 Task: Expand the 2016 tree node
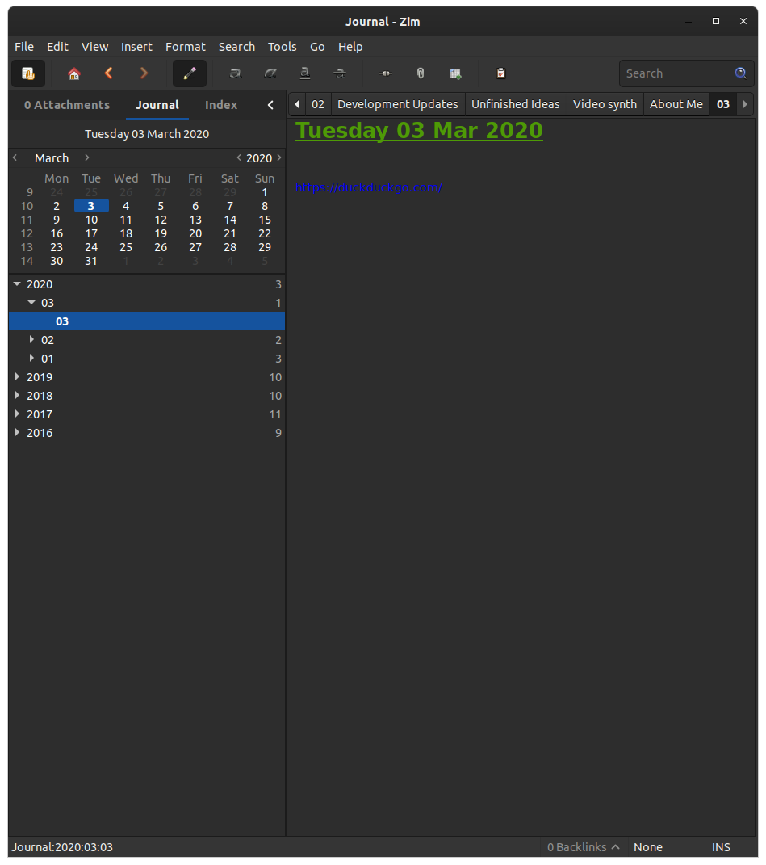pos(17,433)
